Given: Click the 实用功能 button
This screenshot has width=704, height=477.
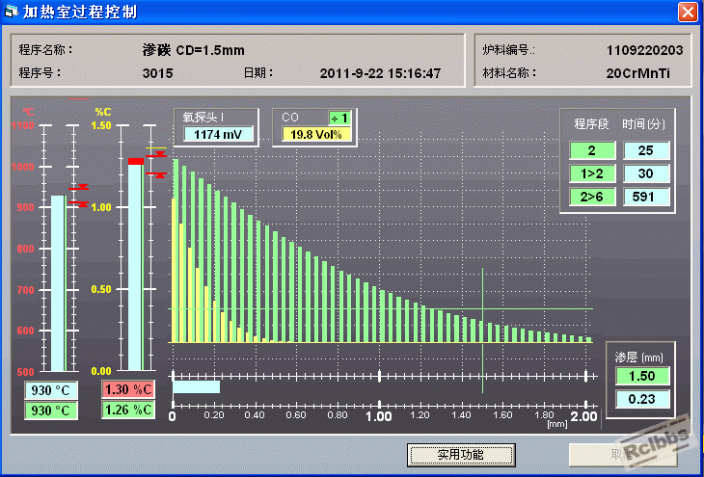Looking at the screenshot, I should [x=461, y=455].
